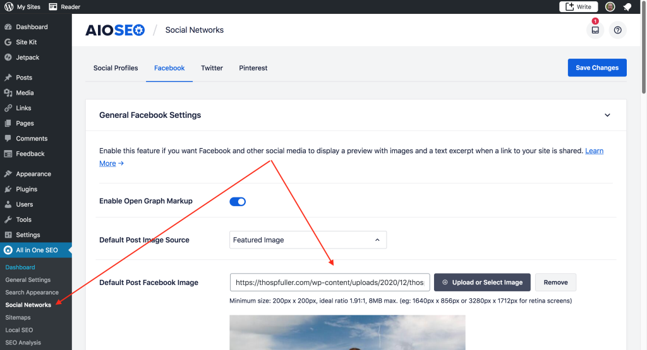Click the All in One SEO gear icon
This screenshot has height=350, width=647.
(x=8, y=250)
